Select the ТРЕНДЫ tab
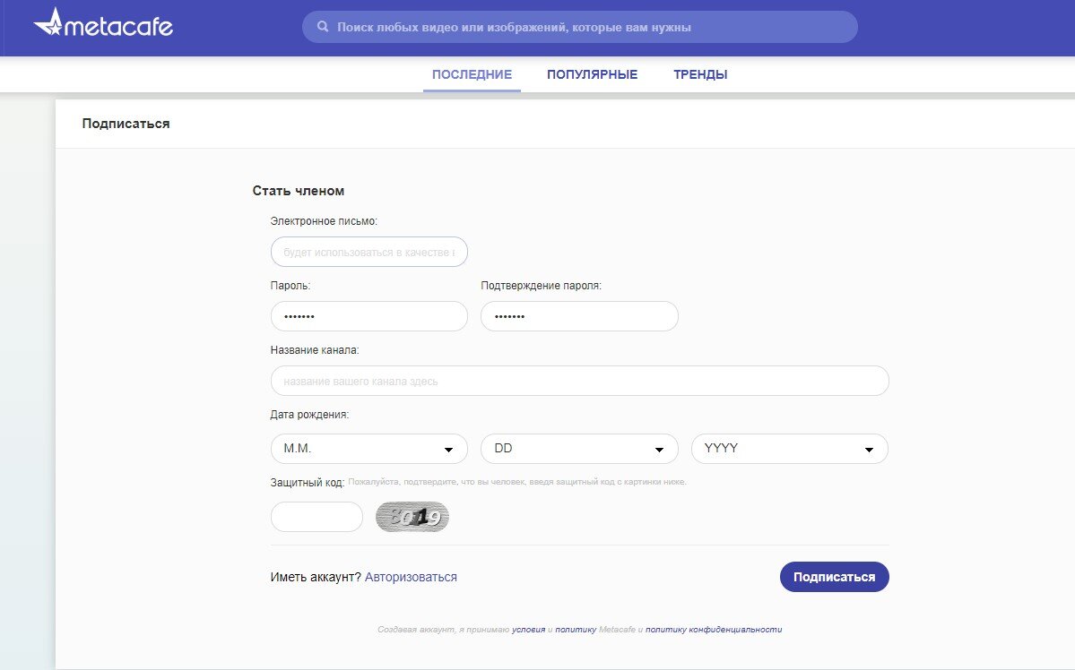Image resolution: width=1075 pixels, height=670 pixels. tap(700, 75)
